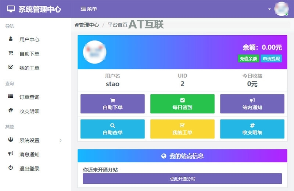This screenshot has width=294, height=191.
Task: Click the green 每日签到 tile
Action: click(182, 104)
